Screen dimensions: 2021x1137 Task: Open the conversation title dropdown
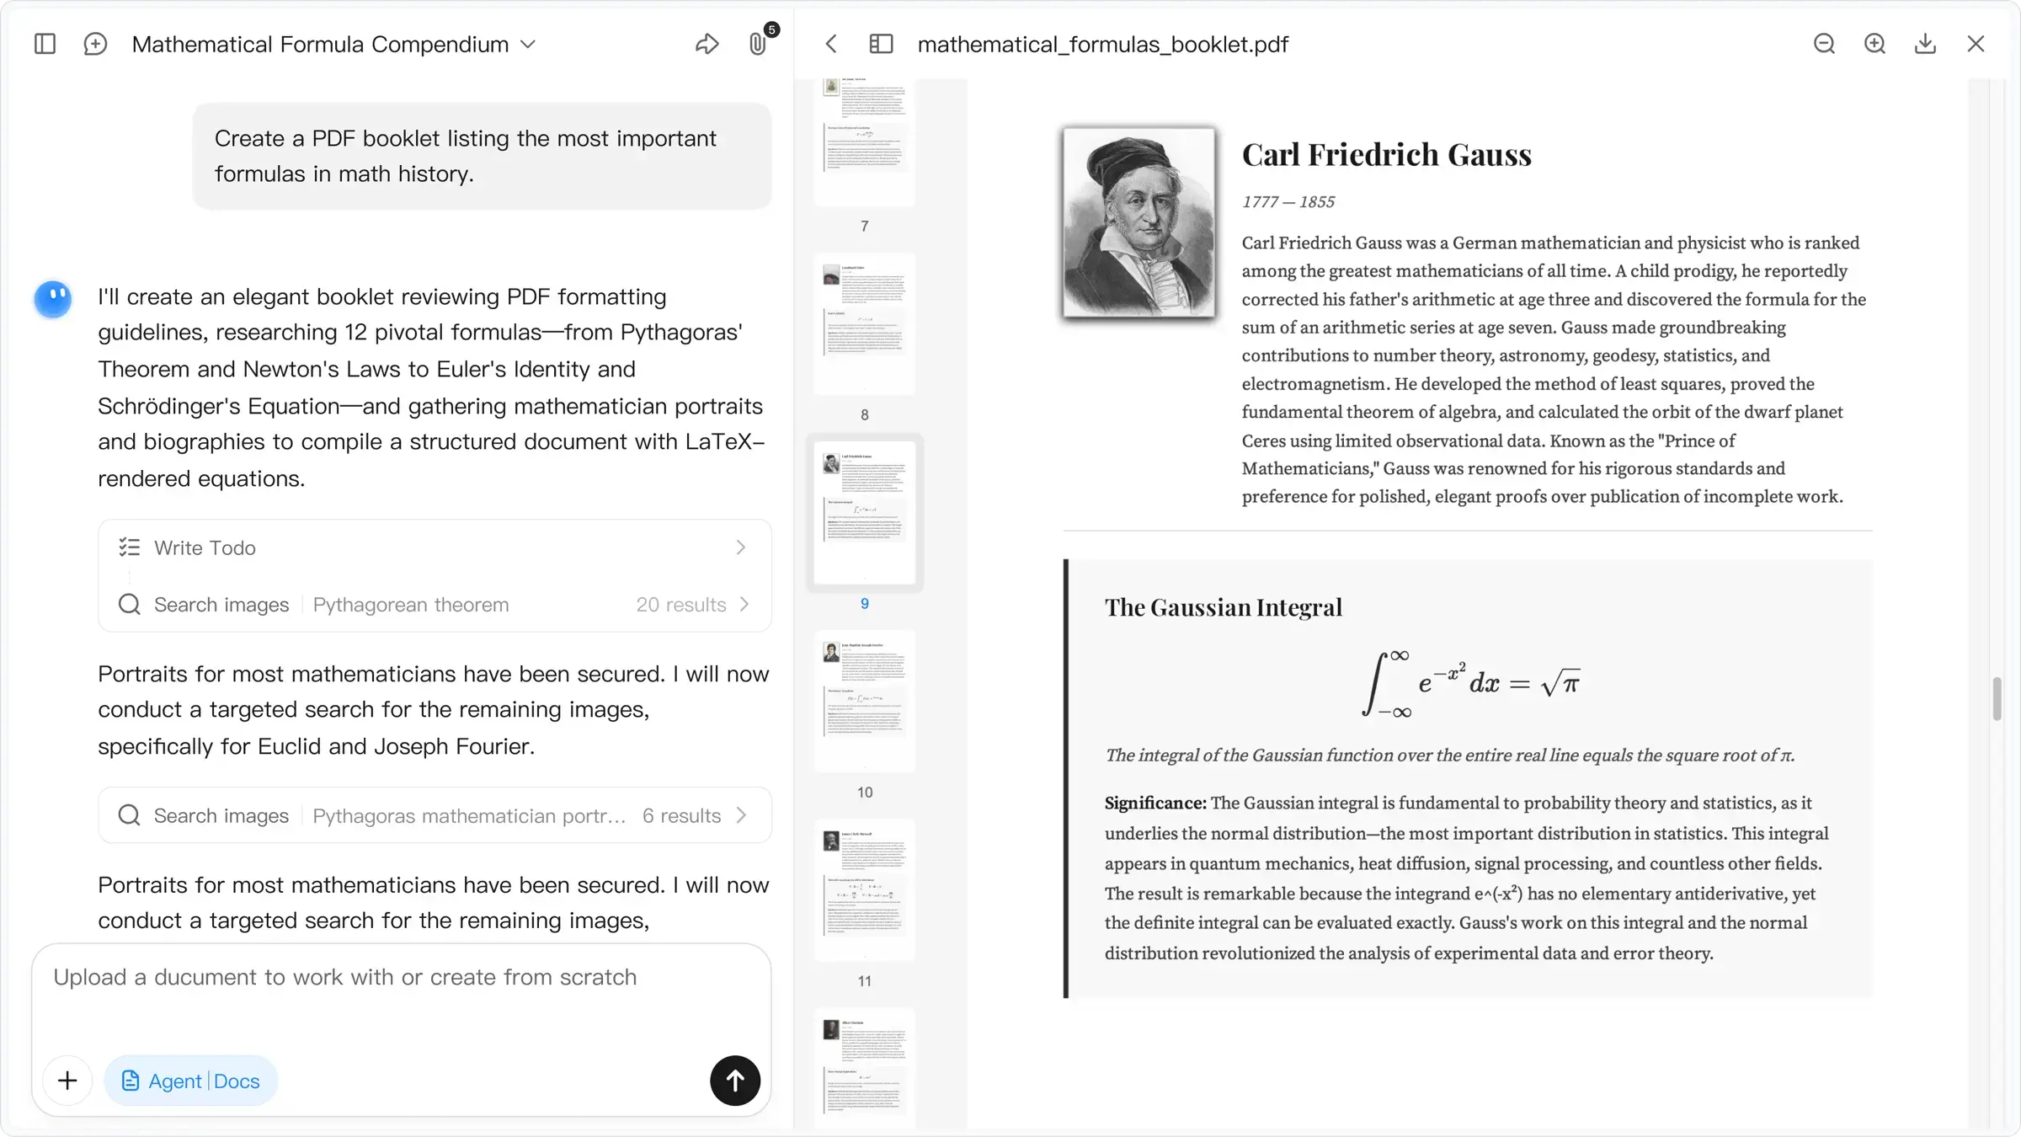click(529, 45)
